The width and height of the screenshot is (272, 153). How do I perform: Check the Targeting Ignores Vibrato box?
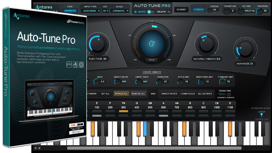[x=229, y=94]
